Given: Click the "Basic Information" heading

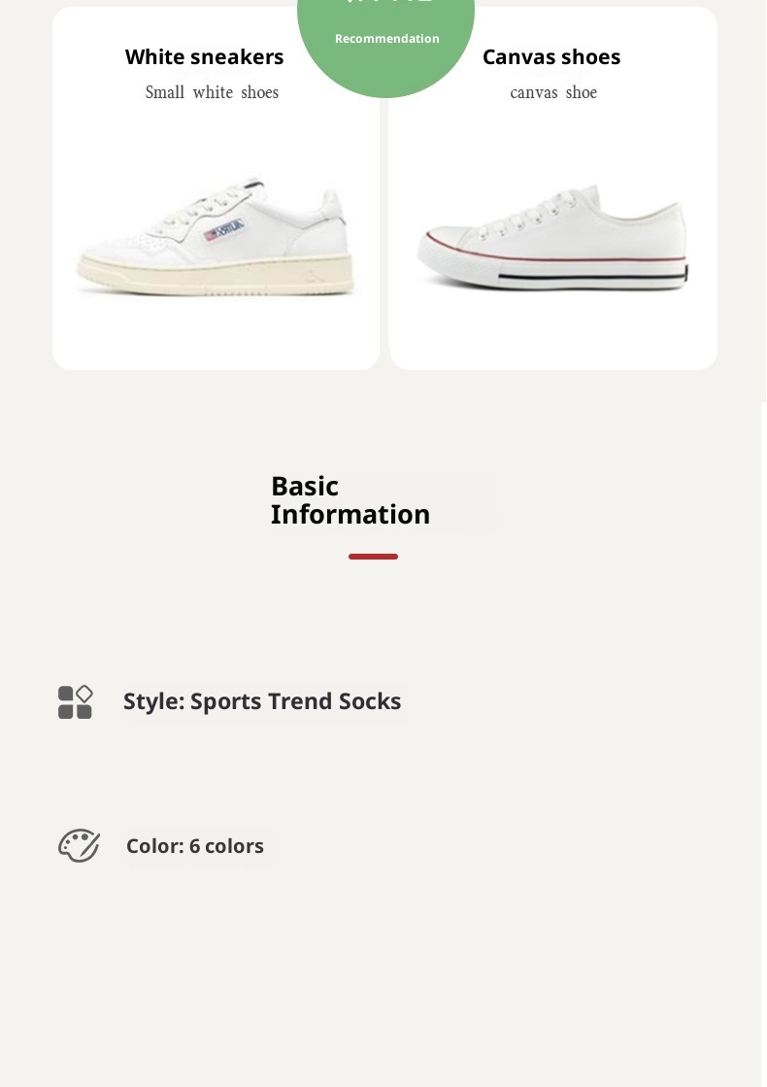Looking at the screenshot, I should [350, 500].
